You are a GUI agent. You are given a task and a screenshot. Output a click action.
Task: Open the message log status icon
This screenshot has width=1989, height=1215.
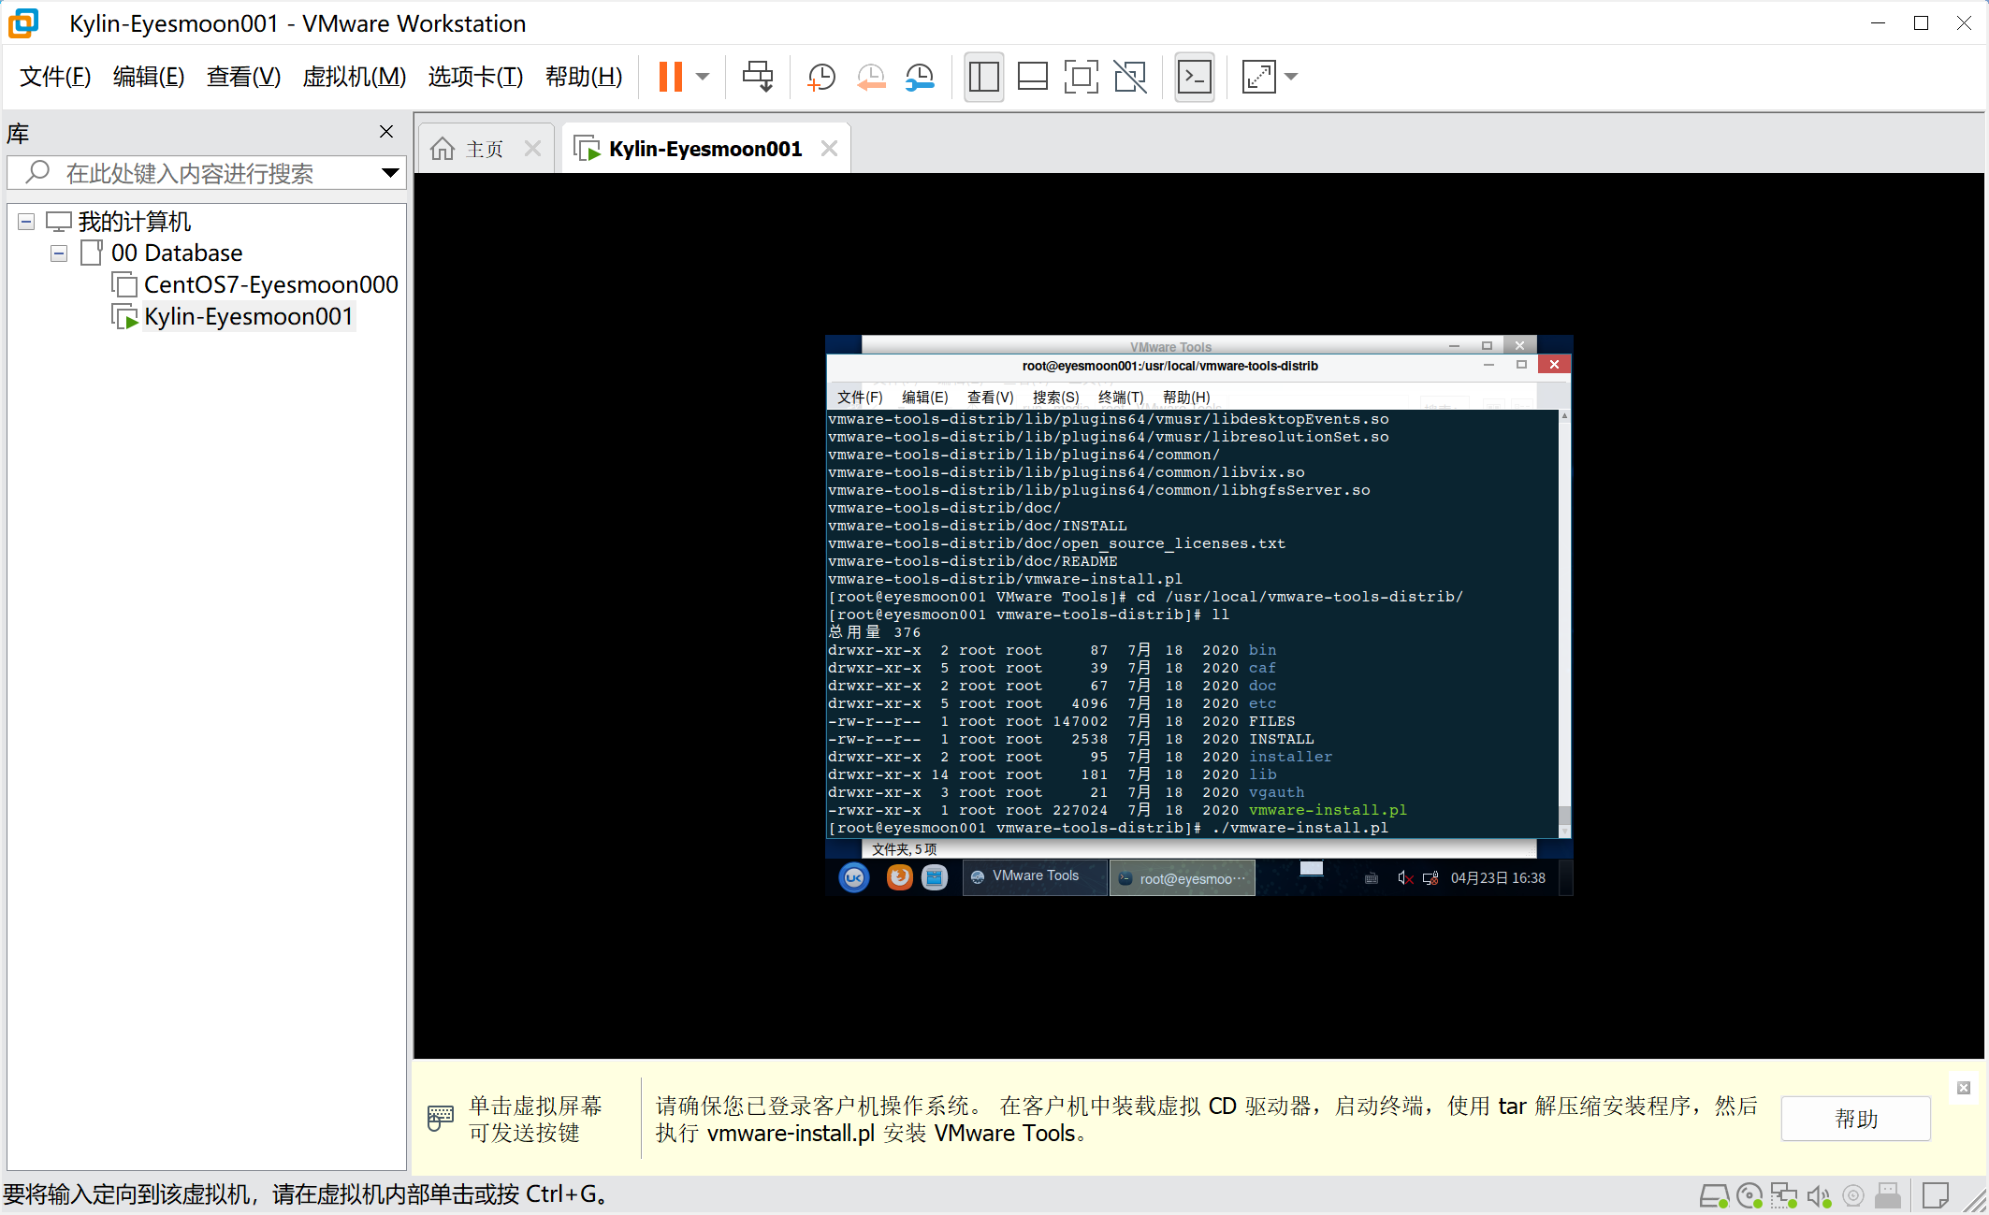1935,1195
